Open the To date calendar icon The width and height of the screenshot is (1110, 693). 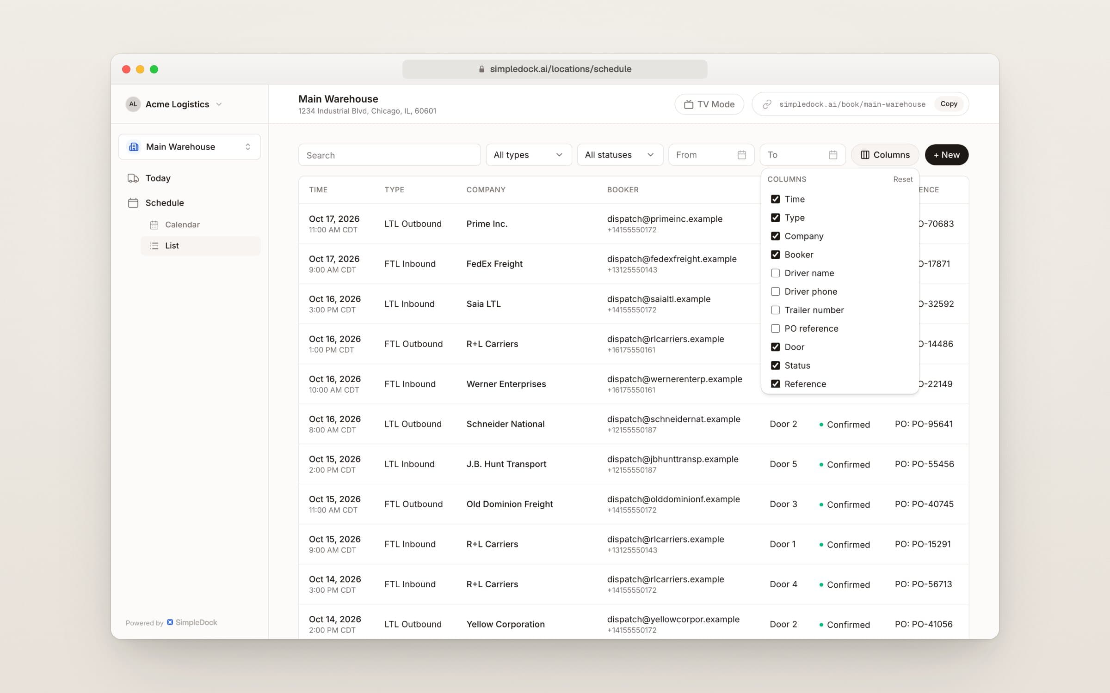[x=833, y=155]
